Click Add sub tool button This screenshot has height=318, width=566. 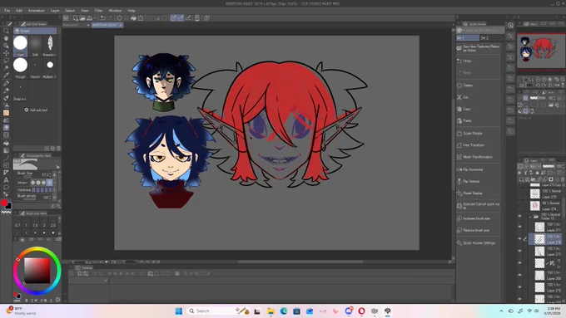pos(36,110)
